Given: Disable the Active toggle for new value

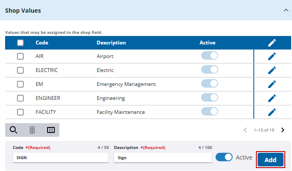Looking at the screenshot, I should 224,157.
